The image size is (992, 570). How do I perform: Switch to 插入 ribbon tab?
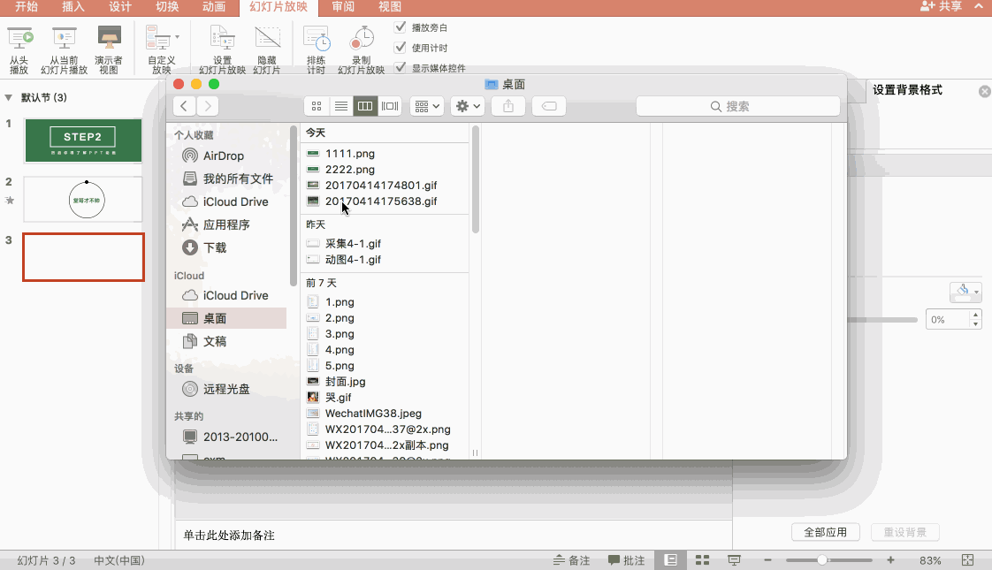[x=73, y=7]
